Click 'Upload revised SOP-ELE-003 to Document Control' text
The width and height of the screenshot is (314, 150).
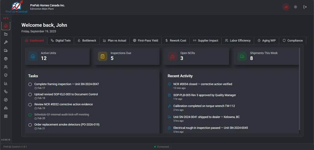click(66, 94)
